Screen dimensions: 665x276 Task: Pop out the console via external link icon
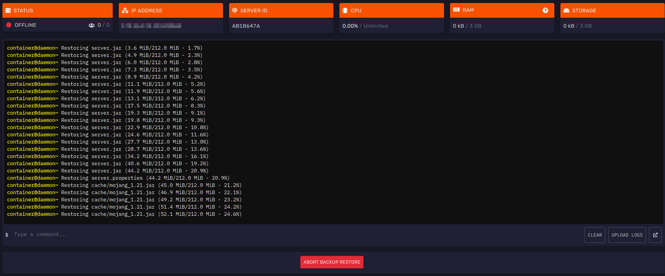pos(655,235)
